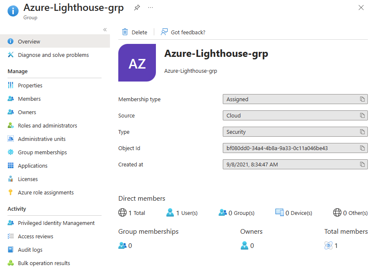372x273 pixels.
Task: Click the Privileged Identity Management icon
Action: click(x=11, y=223)
